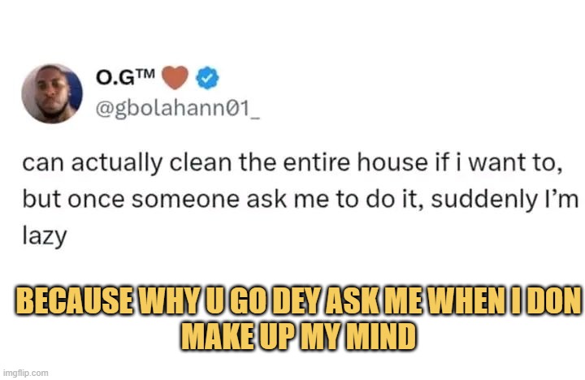The image size is (585, 380).
Task: Click the word "suddenly" in the tweet
Action: tap(483, 200)
